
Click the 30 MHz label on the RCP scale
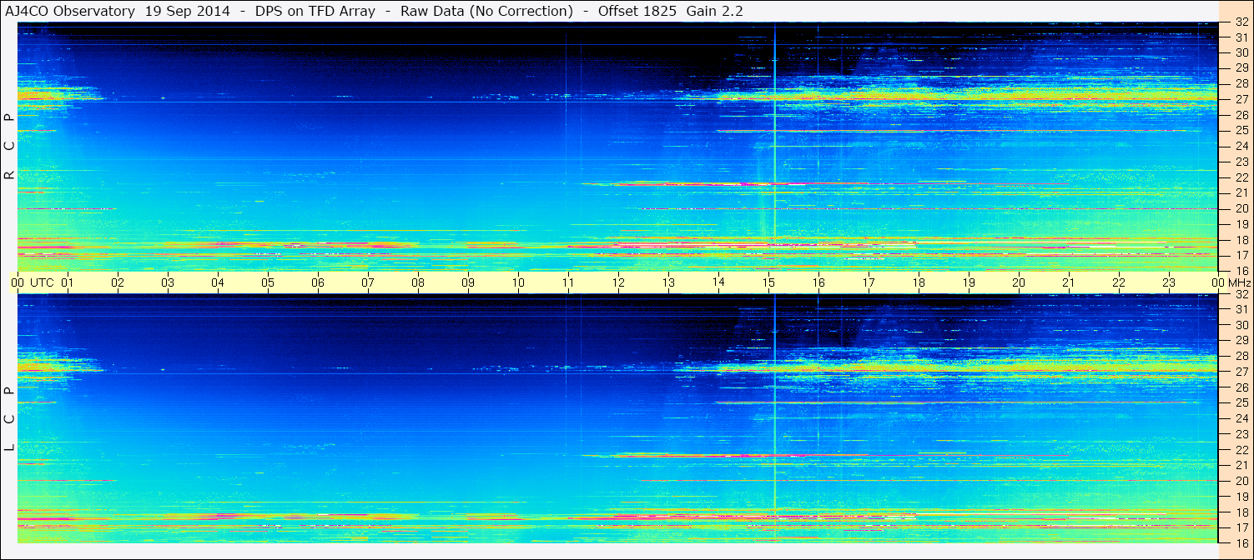[x=1241, y=52]
